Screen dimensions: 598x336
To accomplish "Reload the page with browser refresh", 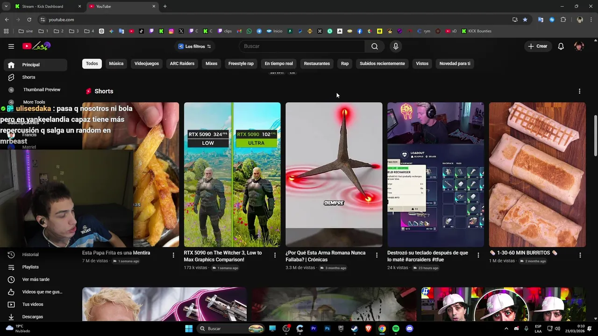I will point(29,20).
